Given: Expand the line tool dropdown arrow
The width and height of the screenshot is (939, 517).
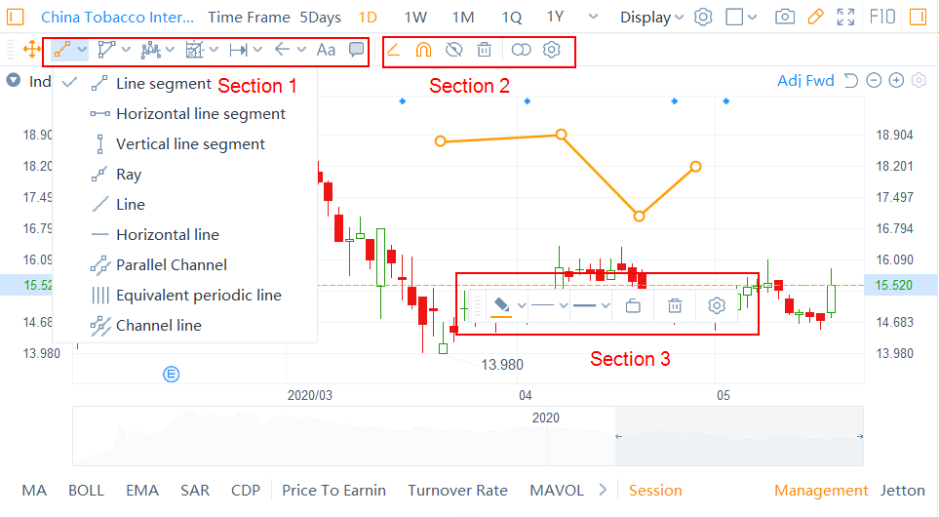Looking at the screenshot, I should pyautogui.click(x=83, y=50).
